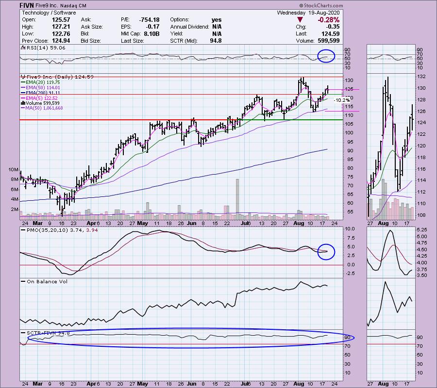Select the High value 127.21
The width and height of the screenshot is (437, 388).
(x=61, y=27)
